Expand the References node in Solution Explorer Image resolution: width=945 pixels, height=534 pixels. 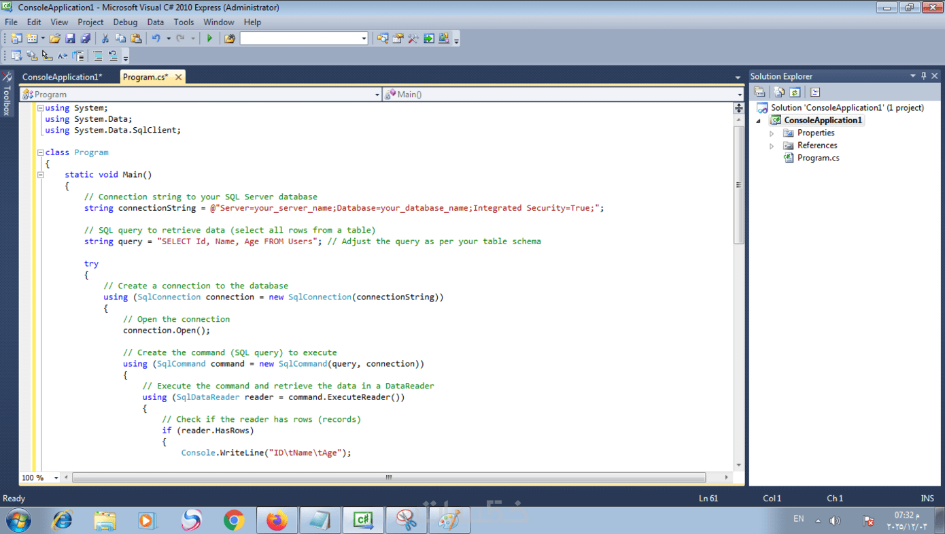tap(772, 146)
